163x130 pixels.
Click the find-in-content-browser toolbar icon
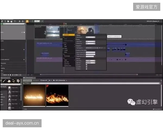click(x=5, y=21)
